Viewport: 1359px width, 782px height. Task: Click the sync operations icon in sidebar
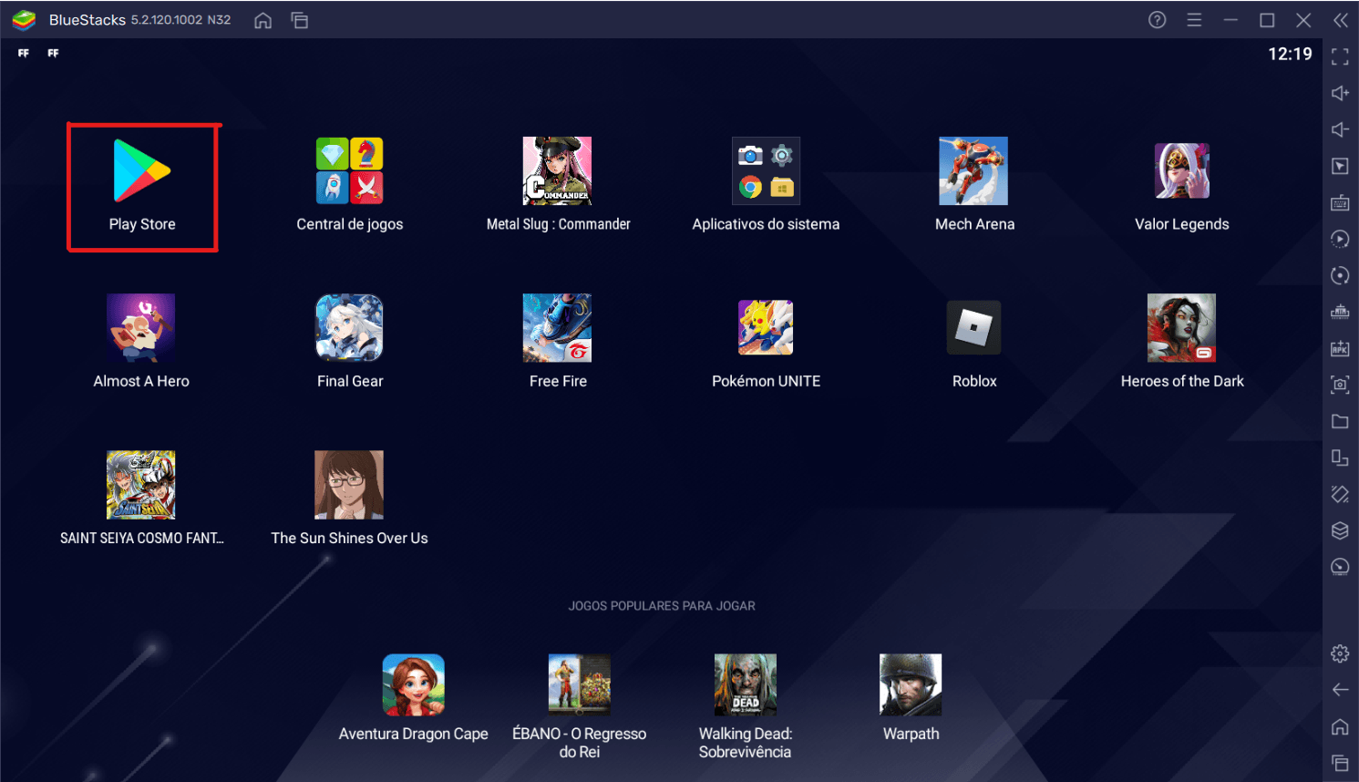point(1340,239)
